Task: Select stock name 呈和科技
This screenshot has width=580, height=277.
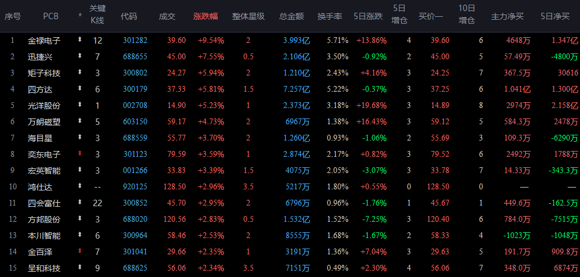Action: (x=44, y=268)
